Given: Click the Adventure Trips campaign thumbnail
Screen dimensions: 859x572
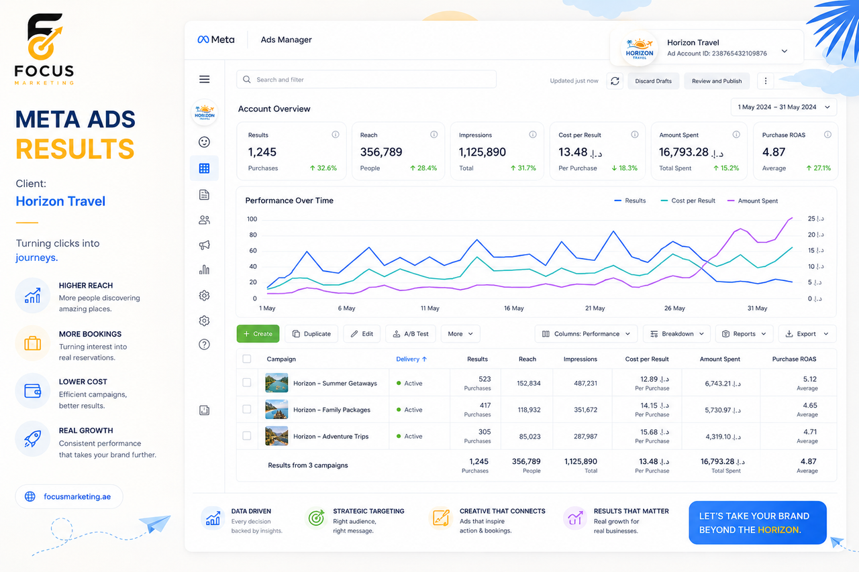Looking at the screenshot, I should pyautogui.click(x=276, y=436).
